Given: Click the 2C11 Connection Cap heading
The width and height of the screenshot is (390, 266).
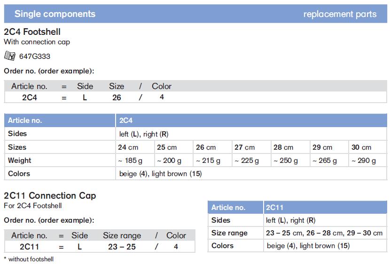Looking at the screenshot, I should (x=50, y=195).
